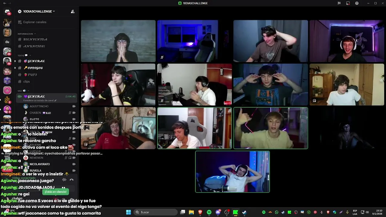386x217 pixels.
Task: Open File Explorer from the taskbar
Action: click(191, 212)
